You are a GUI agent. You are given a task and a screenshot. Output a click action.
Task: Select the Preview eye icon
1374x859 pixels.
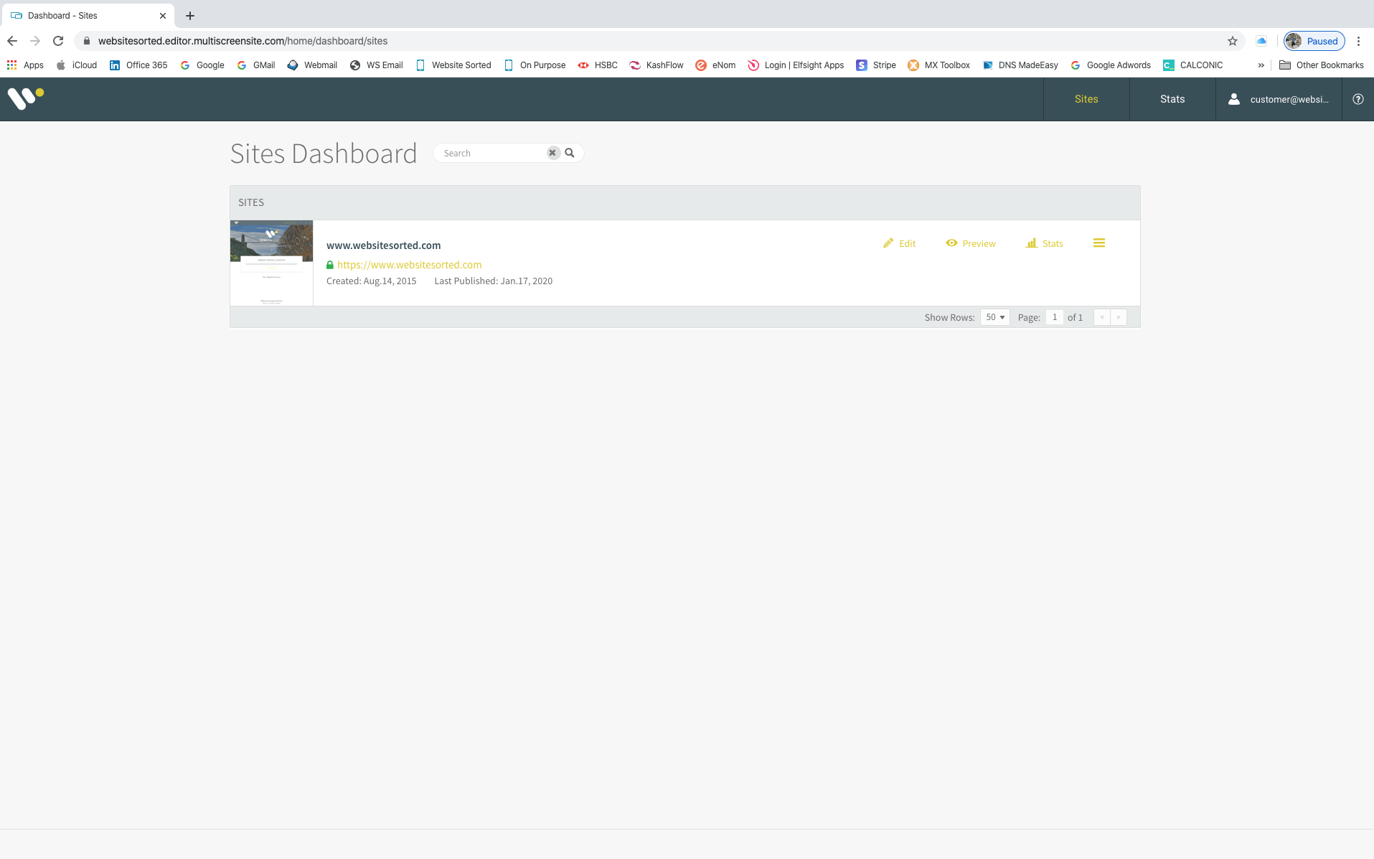[952, 243]
